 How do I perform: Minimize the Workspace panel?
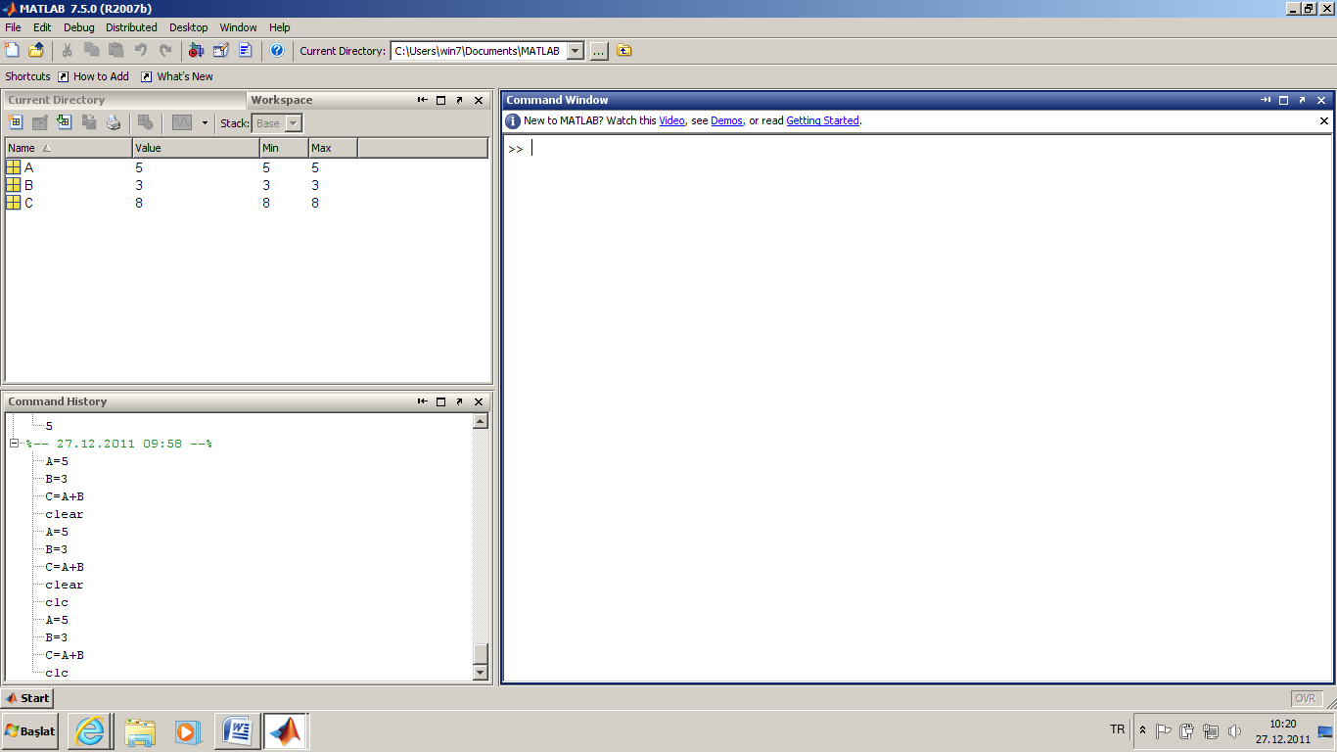coord(423,100)
